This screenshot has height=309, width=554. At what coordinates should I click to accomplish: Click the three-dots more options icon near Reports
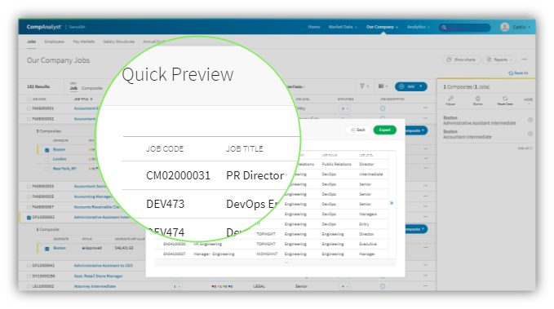coord(525,60)
